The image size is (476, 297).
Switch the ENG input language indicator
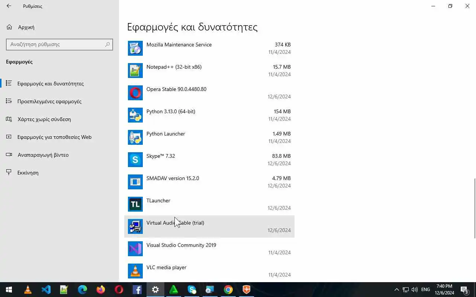(426, 290)
